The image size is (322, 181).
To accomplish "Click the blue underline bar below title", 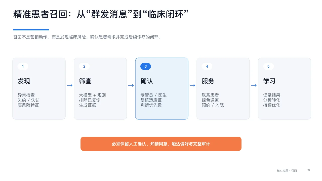I will [31, 30].
